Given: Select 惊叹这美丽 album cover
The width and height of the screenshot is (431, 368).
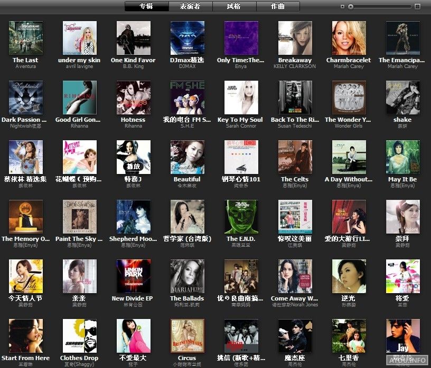Looking at the screenshot, I should [295, 217].
